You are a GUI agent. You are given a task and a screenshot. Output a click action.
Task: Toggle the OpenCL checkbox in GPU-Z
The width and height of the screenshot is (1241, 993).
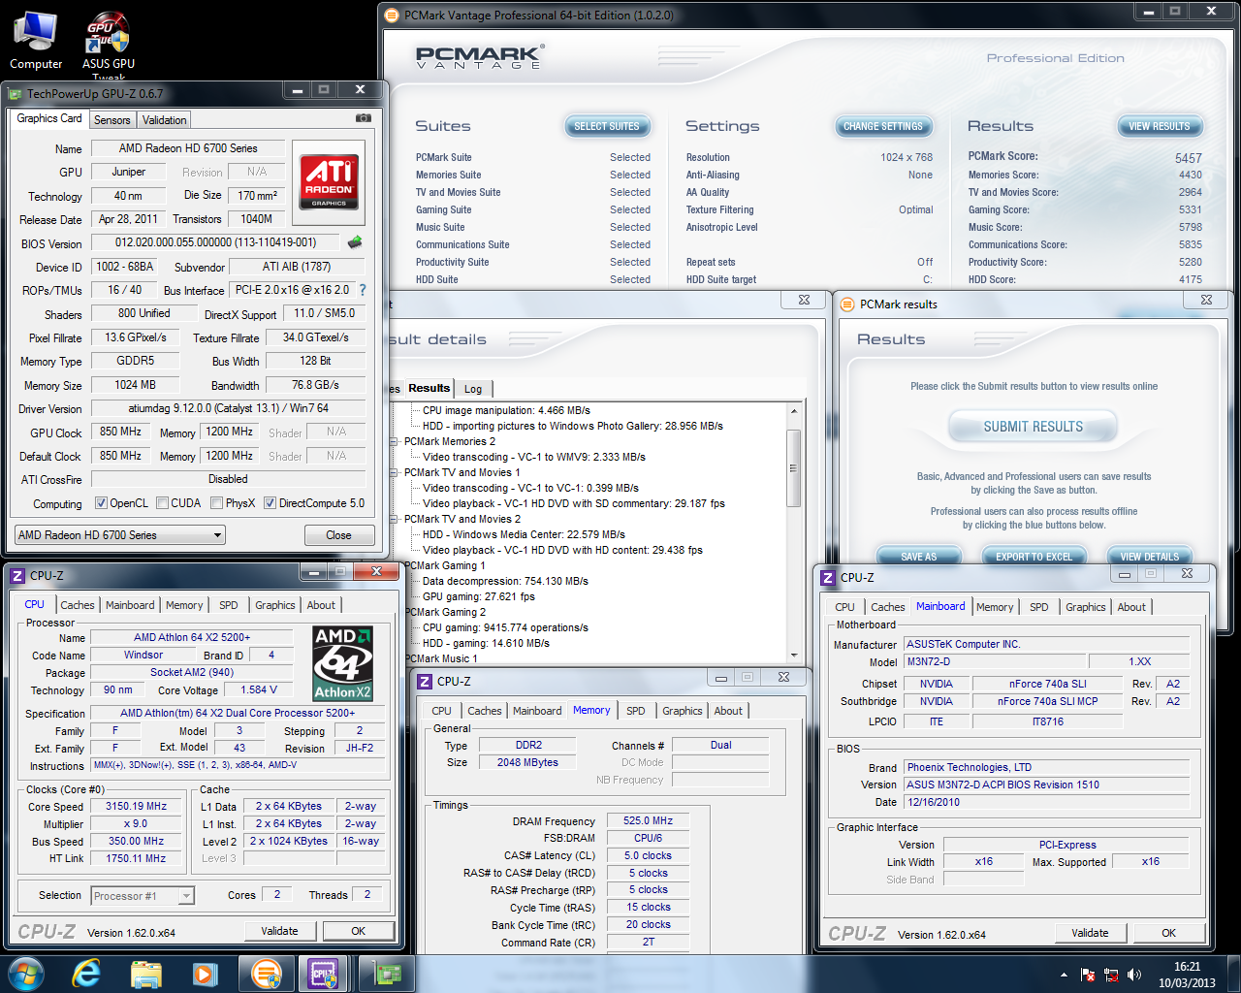coord(101,503)
